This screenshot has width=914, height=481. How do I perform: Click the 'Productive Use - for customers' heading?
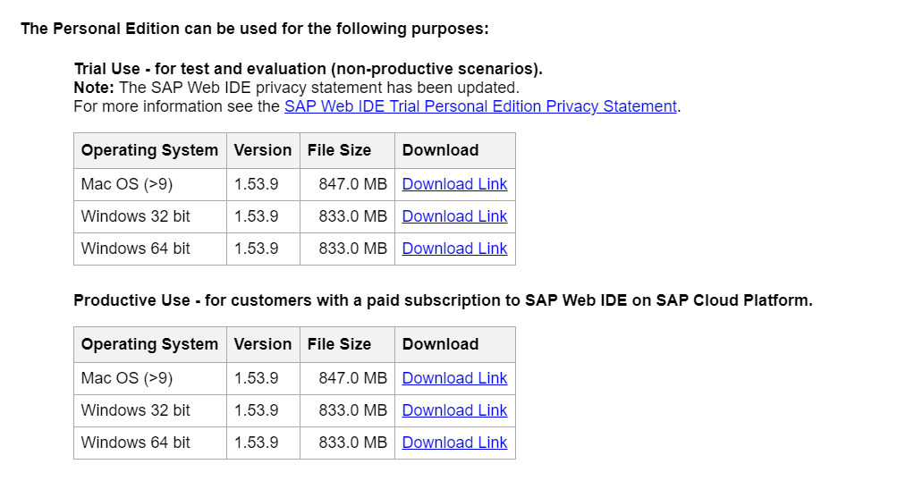[443, 300]
